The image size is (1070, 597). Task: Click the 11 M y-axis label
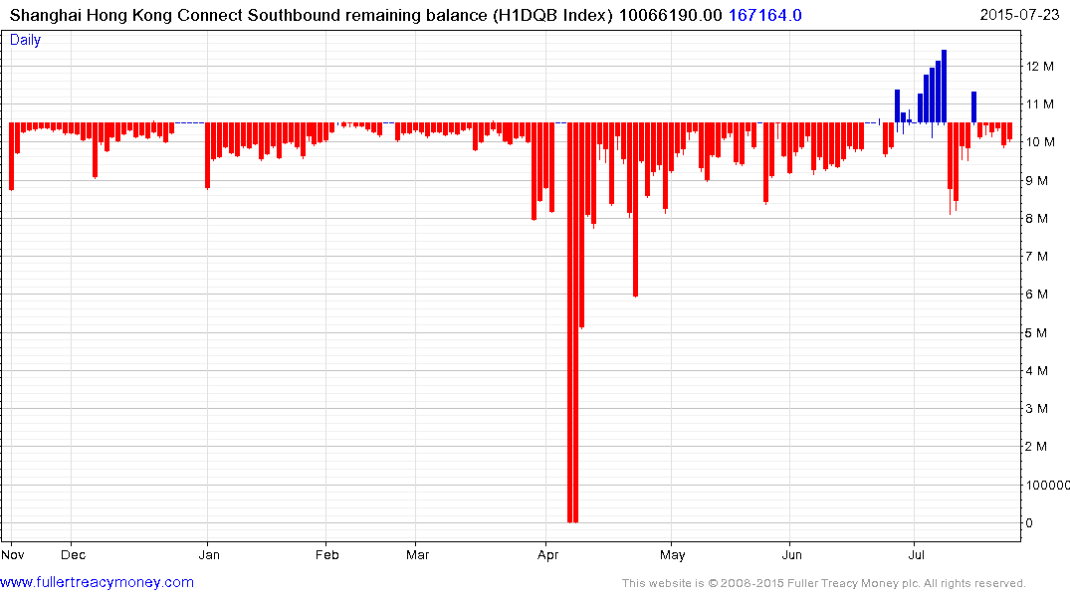click(x=1039, y=104)
